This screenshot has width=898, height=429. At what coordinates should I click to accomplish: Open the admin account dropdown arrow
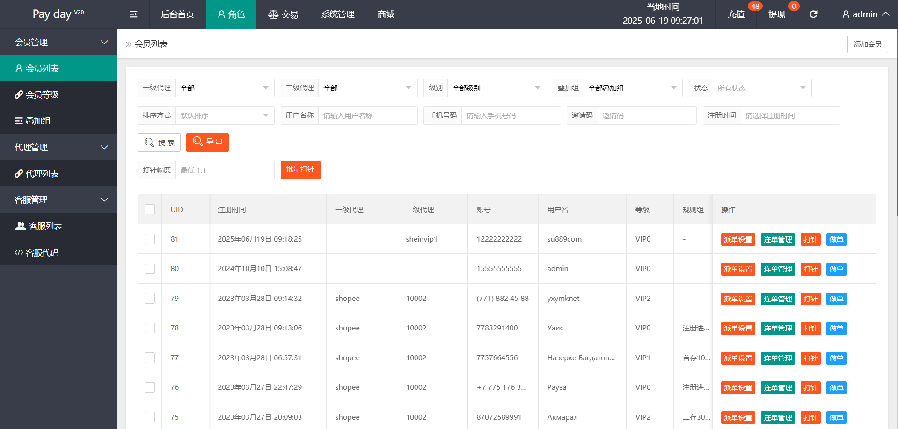coord(885,14)
